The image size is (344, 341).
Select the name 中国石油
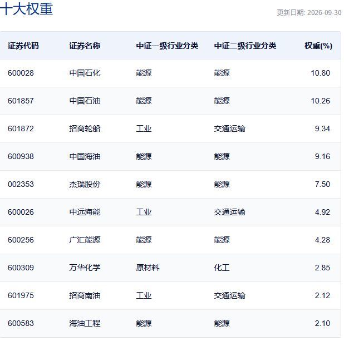(x=85, y=101)
